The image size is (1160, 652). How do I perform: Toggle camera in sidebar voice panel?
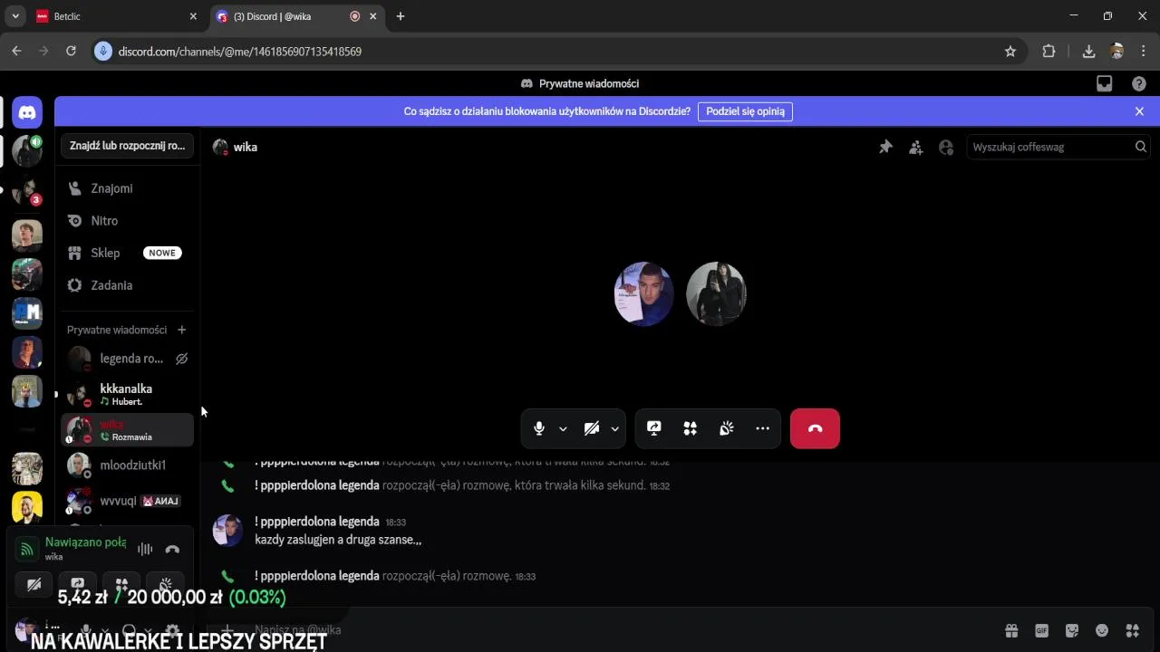click(x=34, y=585)
